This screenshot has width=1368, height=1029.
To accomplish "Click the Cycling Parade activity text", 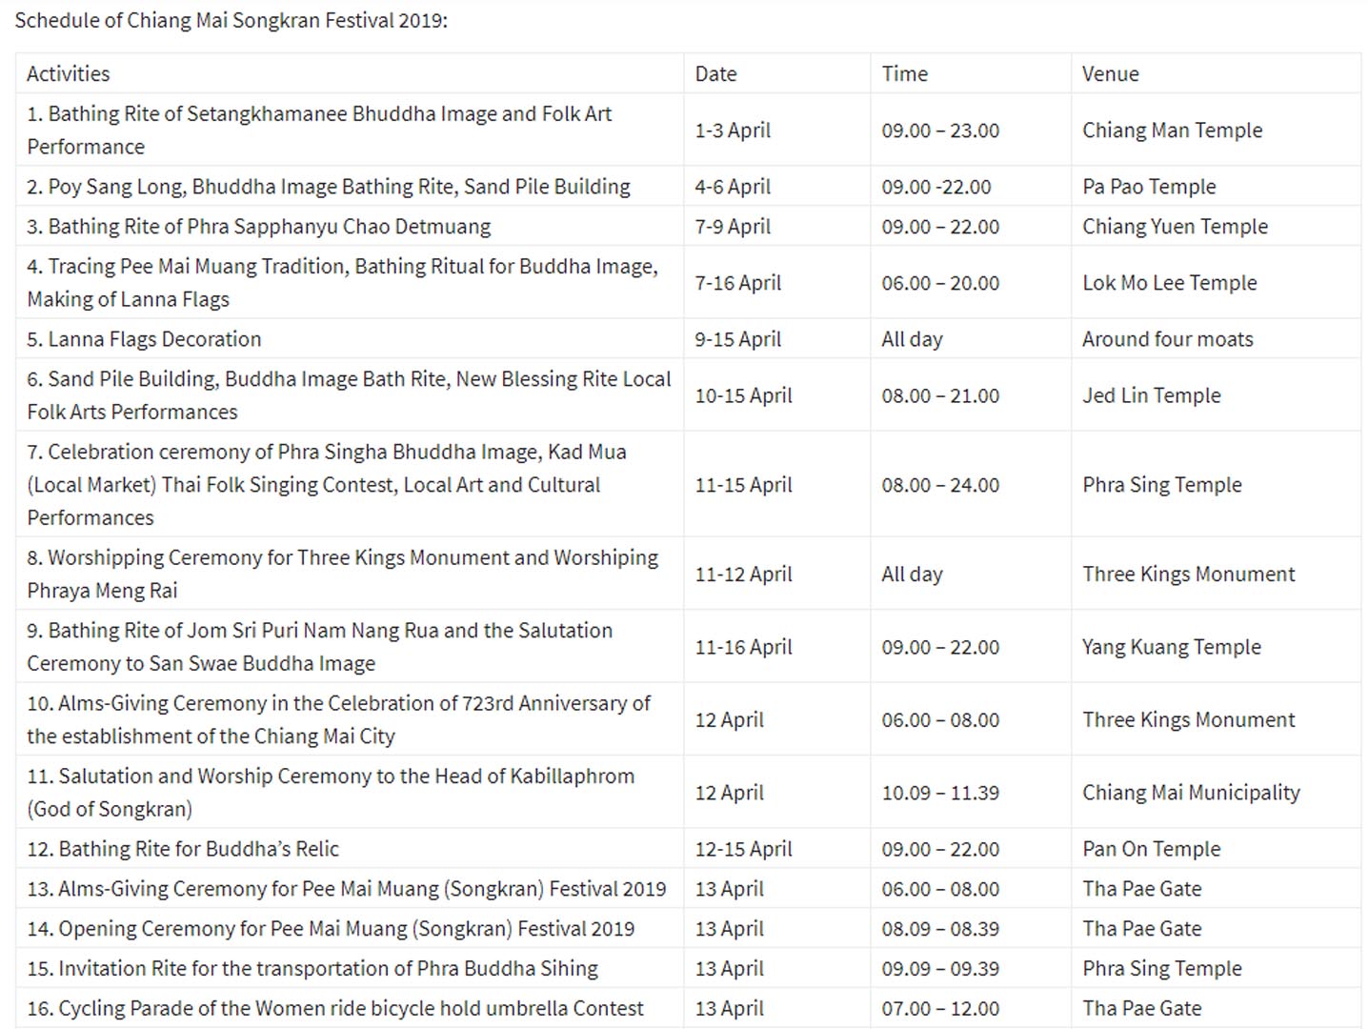I will coord(335,1008).
